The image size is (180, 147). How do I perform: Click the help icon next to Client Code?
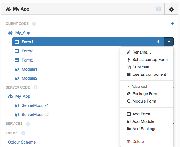point(34,24)
